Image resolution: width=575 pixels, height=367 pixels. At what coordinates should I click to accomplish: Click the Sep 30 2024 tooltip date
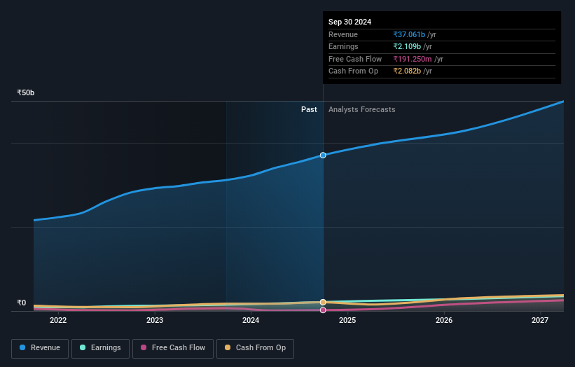pos(350,22)
